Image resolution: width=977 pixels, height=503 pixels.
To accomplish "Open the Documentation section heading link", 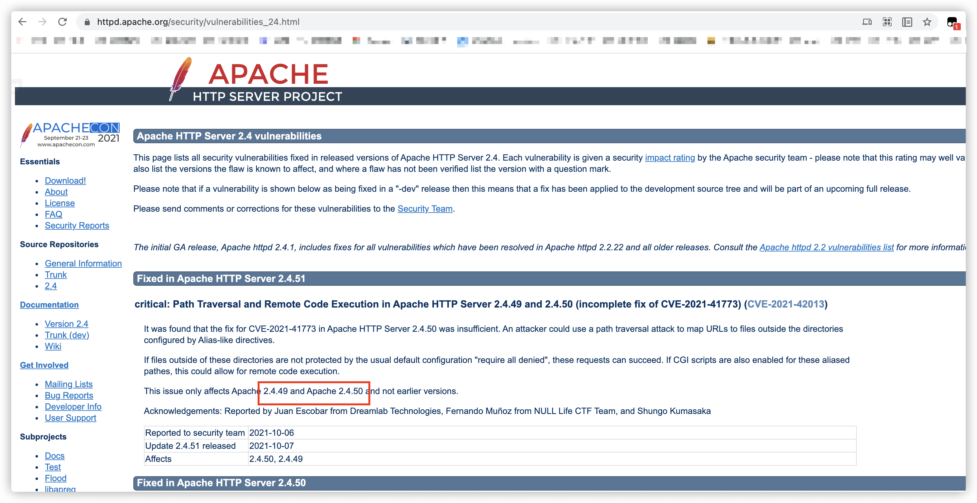I will (49, 305).
